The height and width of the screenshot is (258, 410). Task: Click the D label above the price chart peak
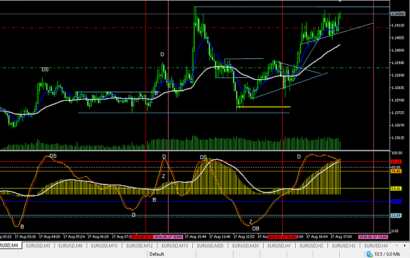[162, 54]
